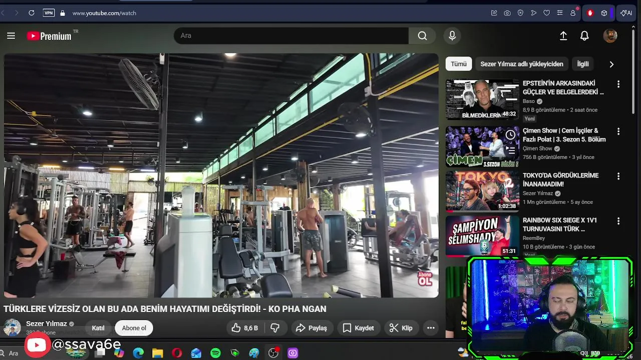Click the video player to pause

(221, 175)
